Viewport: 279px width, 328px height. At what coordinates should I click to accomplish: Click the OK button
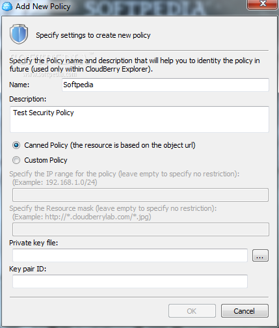192,311
